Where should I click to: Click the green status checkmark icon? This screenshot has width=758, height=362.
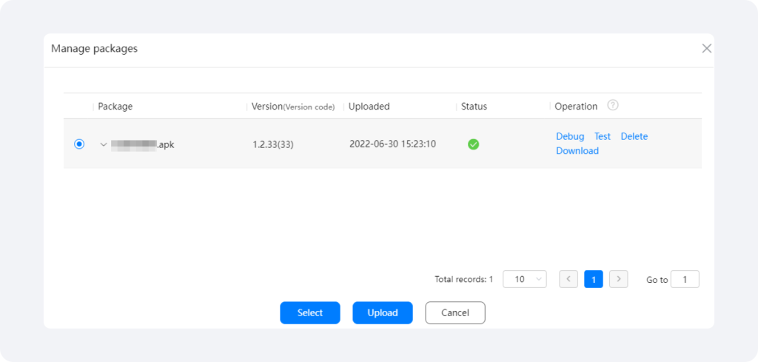473,144
